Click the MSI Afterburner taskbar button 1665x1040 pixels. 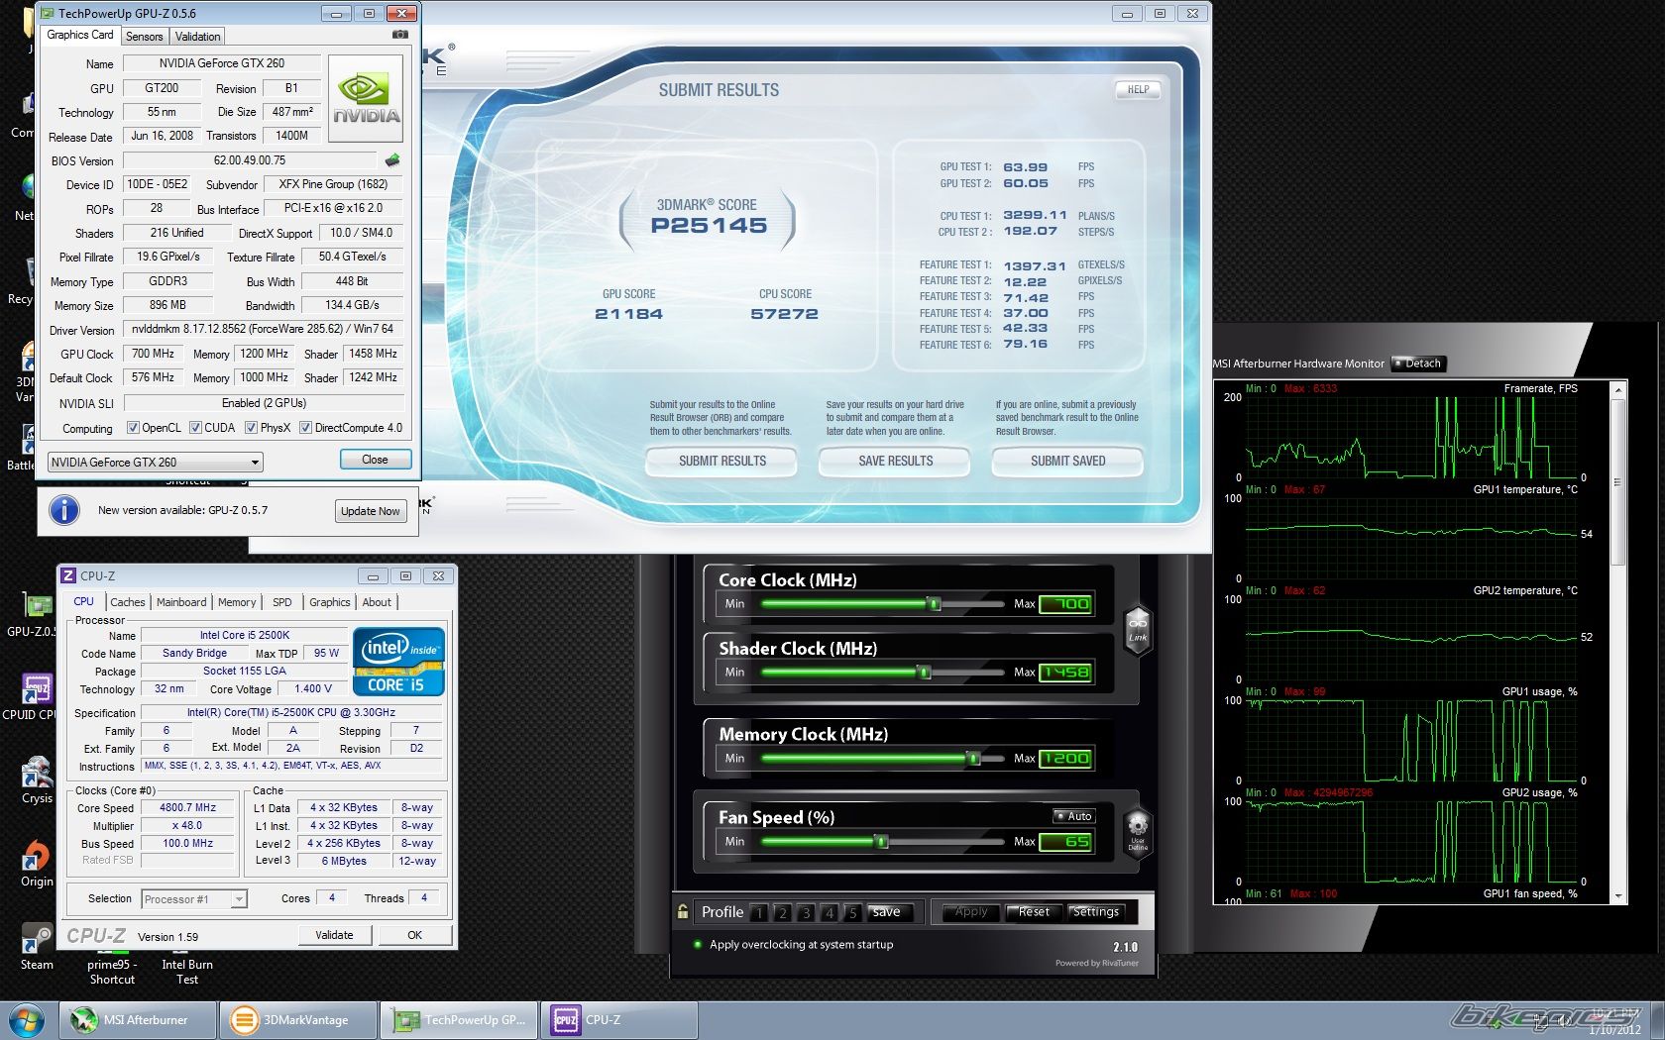[139, 1019]
